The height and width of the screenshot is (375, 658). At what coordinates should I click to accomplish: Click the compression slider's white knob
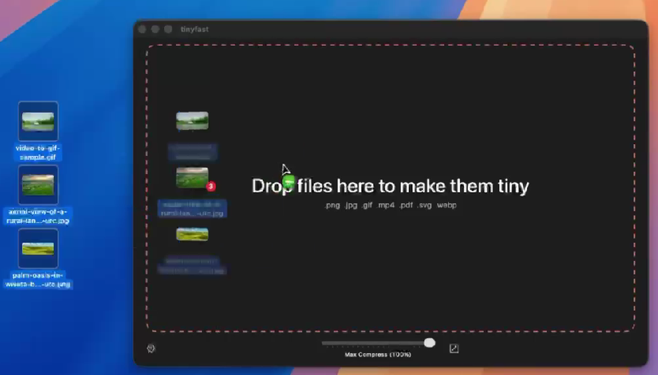pyautogui.click(x=429, y=343)
